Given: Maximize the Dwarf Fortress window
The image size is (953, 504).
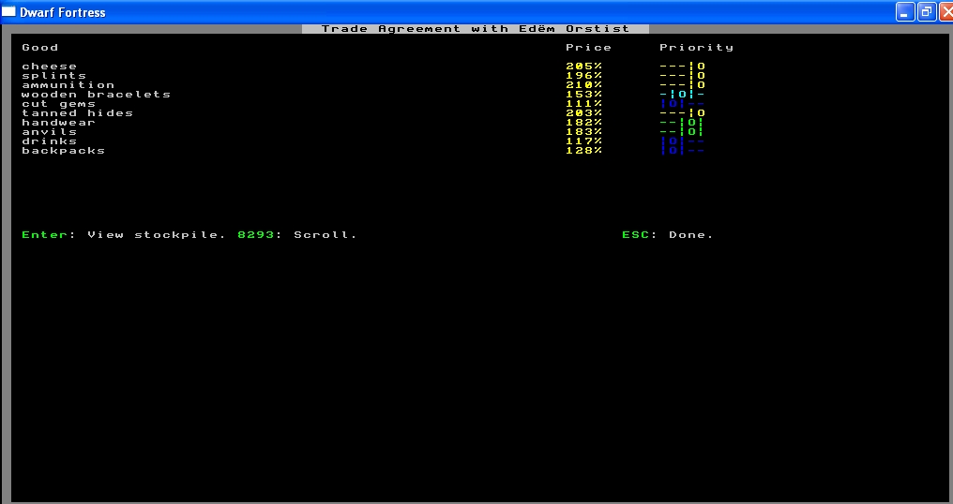Looking at the screenshot, I should (x=924, y=12).
